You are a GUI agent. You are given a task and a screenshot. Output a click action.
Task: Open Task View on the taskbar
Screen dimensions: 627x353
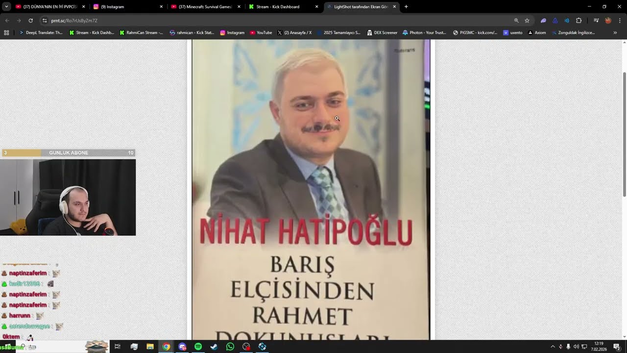tap(118, 347)
